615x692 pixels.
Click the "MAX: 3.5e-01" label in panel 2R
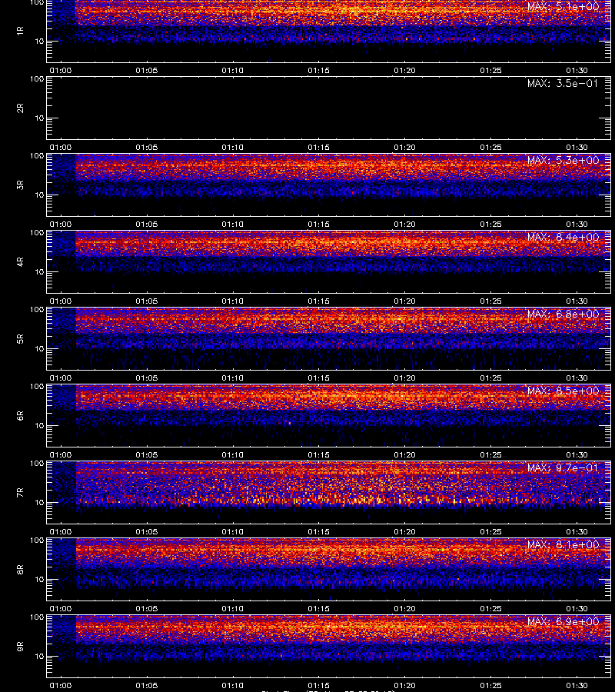(563, 83)
